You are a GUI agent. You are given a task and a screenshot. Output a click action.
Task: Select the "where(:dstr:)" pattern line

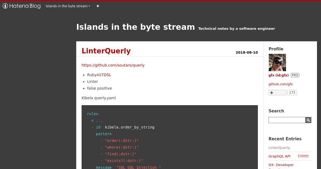(x=122, y=147)
